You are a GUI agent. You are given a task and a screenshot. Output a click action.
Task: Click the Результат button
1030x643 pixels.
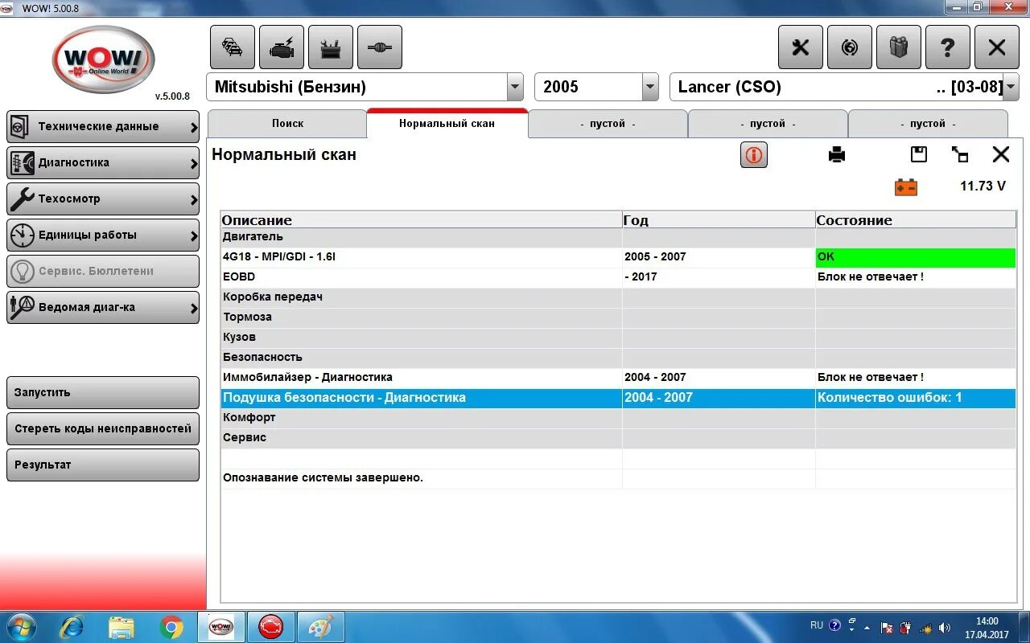click(103, 465)
